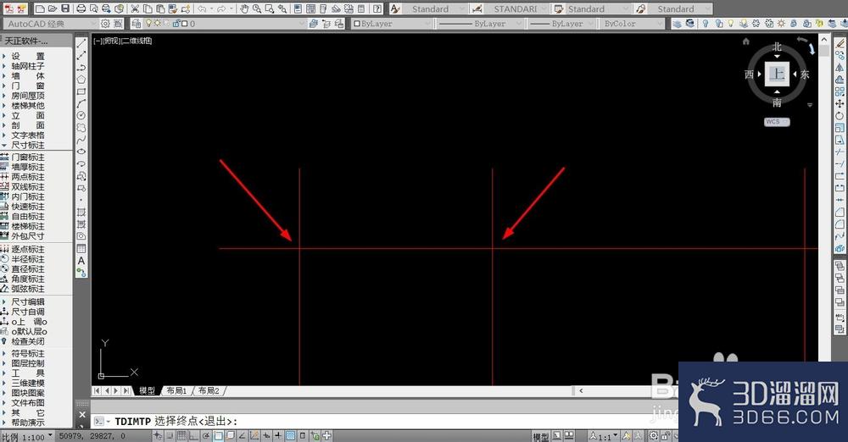
Task: Click the Cut (scissors) icon
Action: (x=135, y=8)
